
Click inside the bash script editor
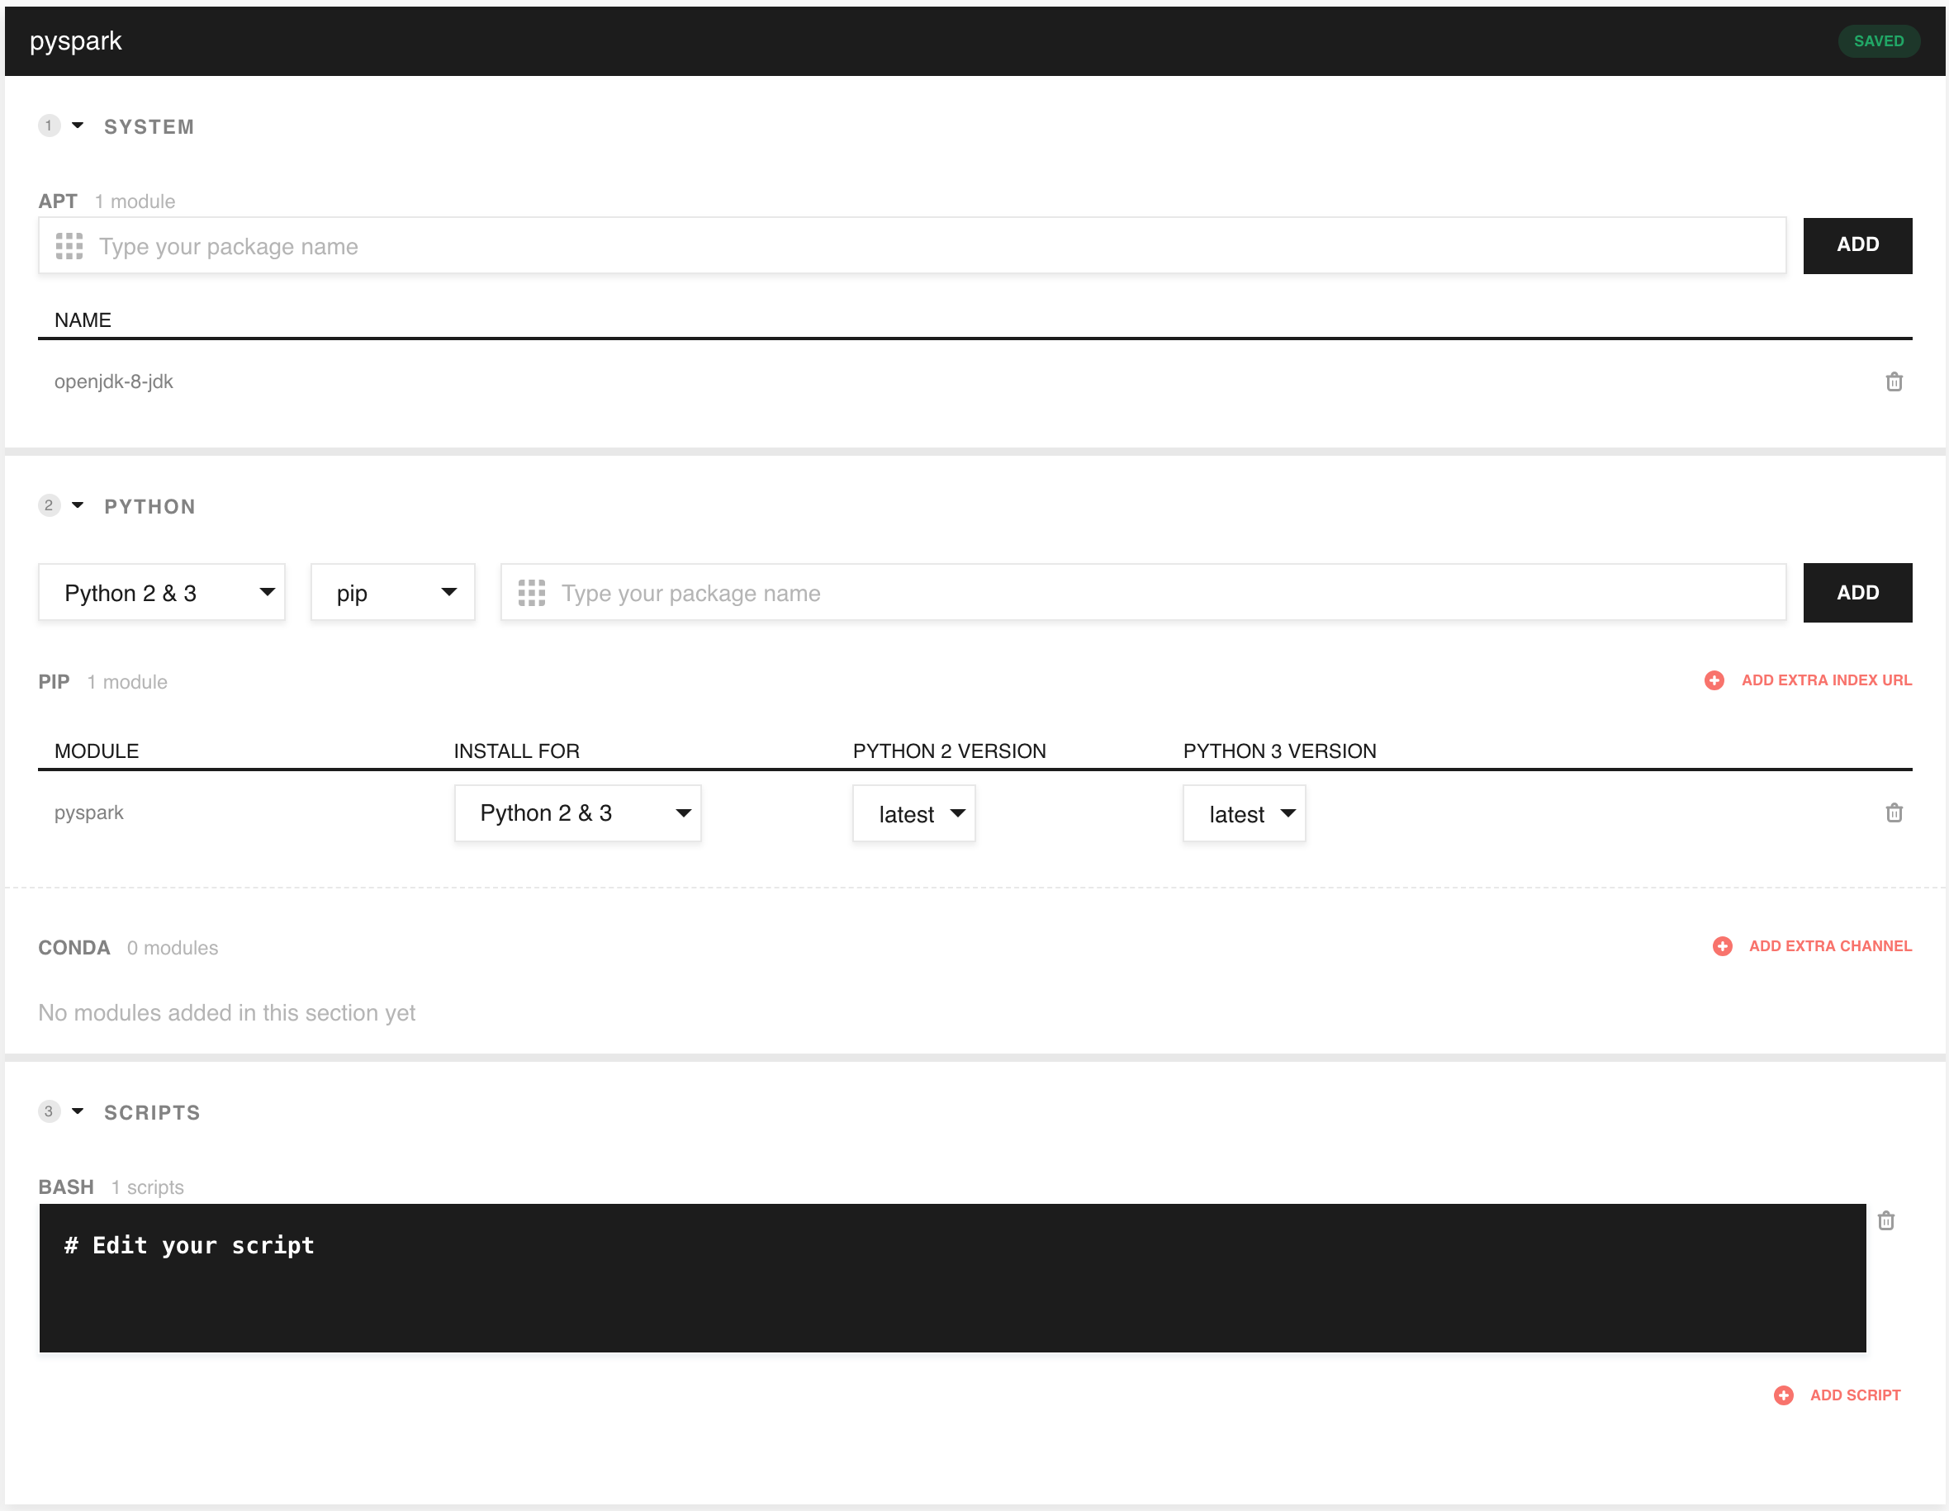pyautogui.click(x=951, y=1278)
